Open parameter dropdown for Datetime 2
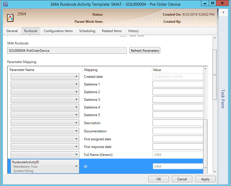Viewport: 231px width, 186px height. [45, 92]
